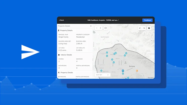
Task: Click the Partial Bathrooms value "0"
Action: point(77,68)
